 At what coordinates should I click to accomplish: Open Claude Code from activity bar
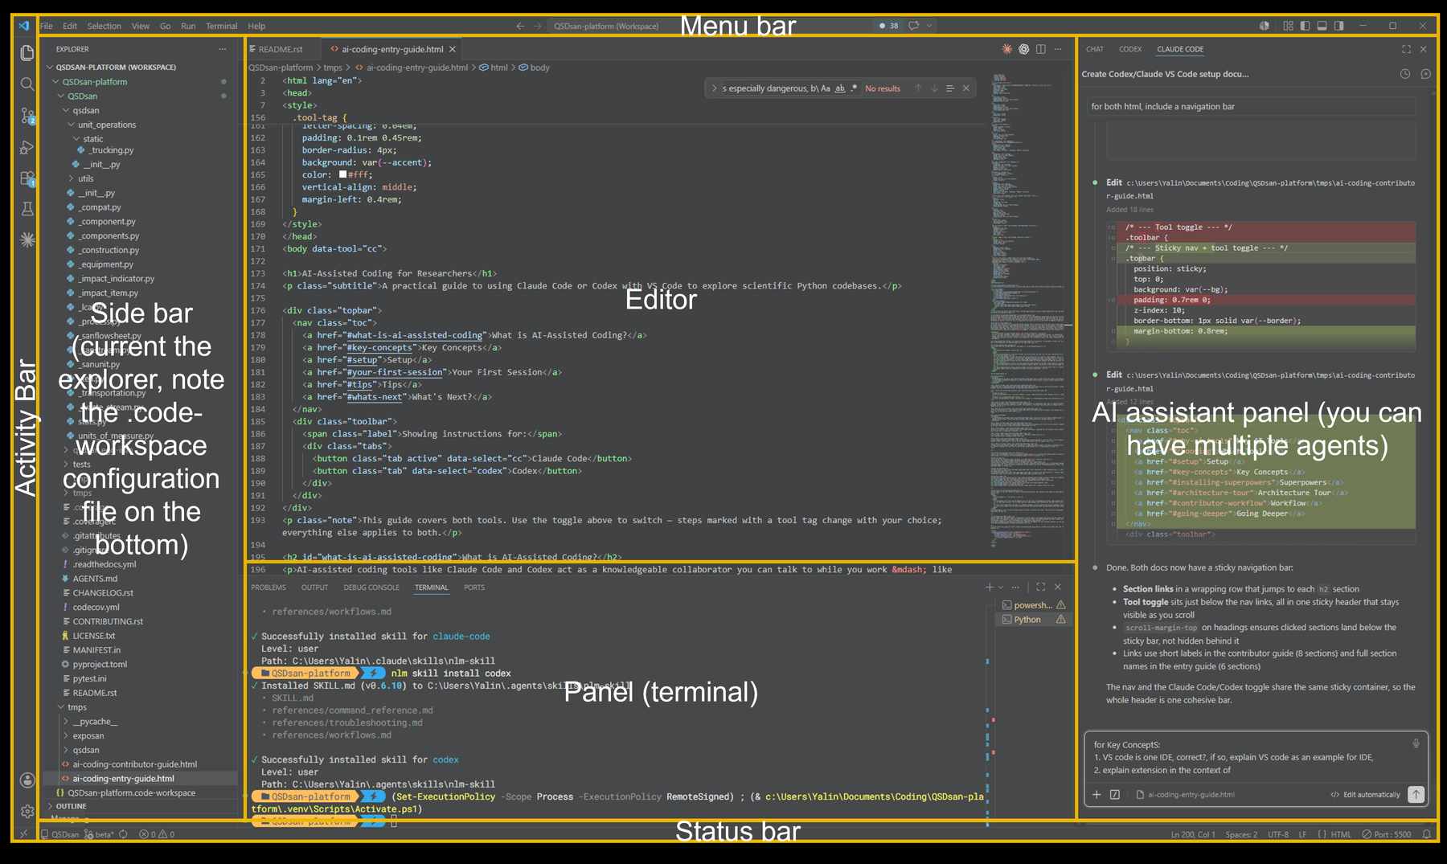27,240
